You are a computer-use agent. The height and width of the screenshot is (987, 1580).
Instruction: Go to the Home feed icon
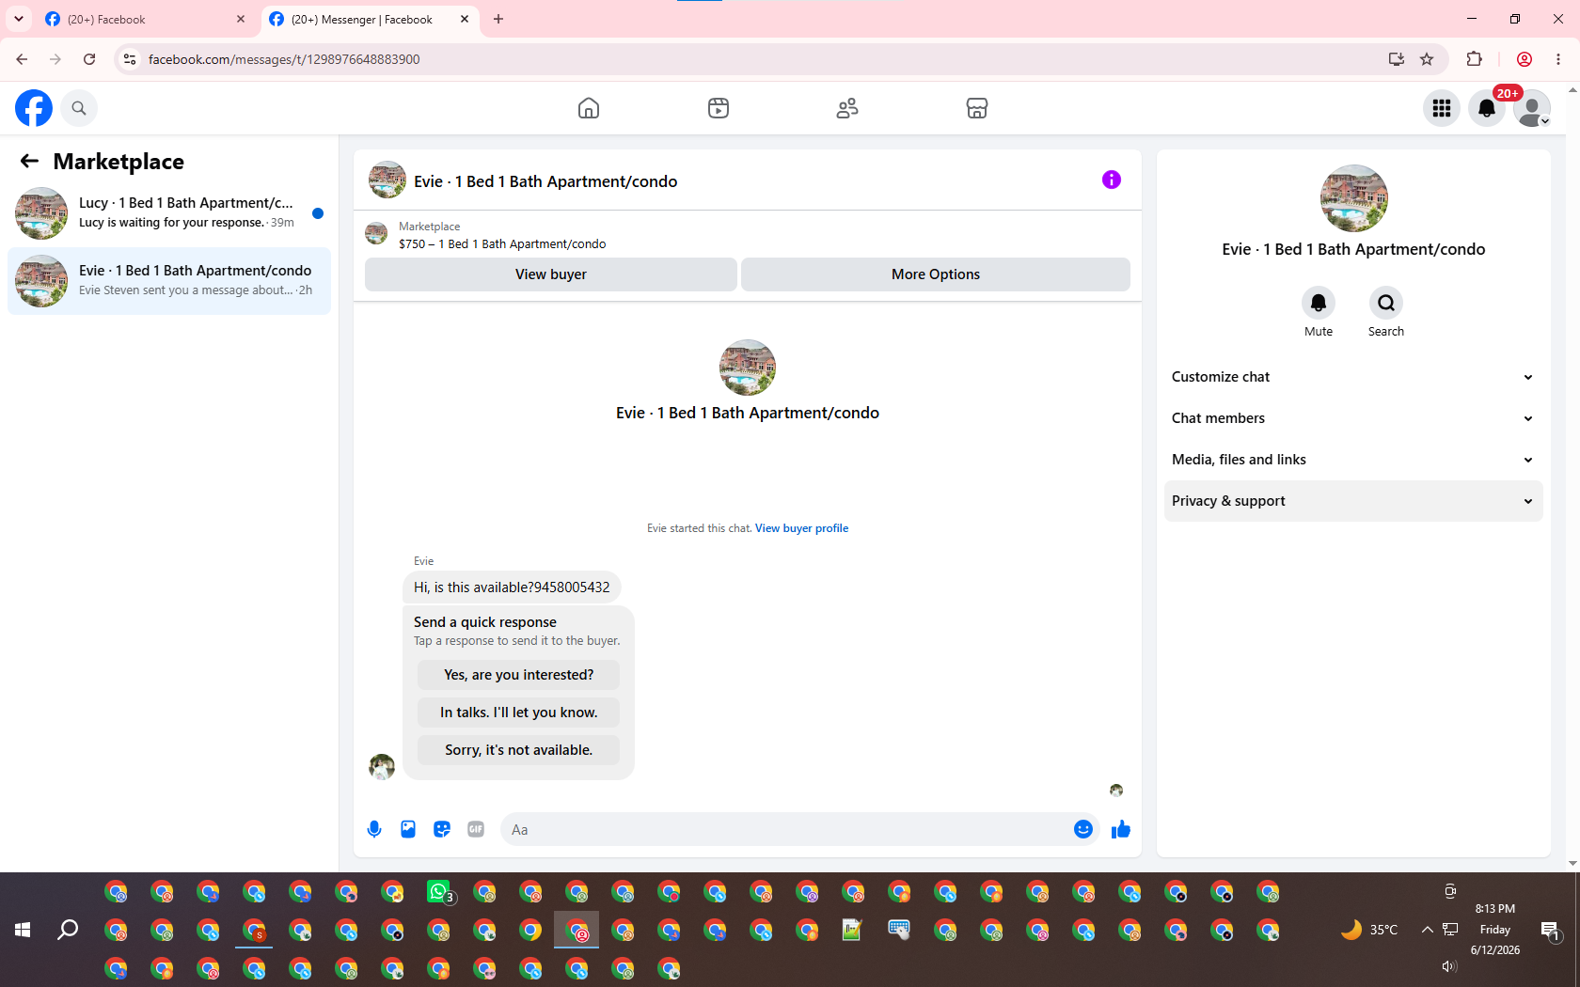click(x=589, y=108)
